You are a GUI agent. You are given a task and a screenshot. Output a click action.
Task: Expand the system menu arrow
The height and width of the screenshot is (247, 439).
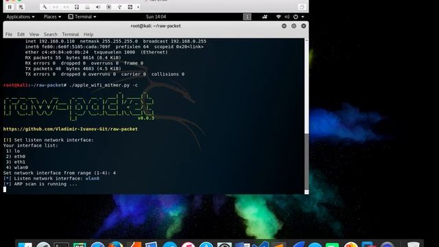coord(302,16)
